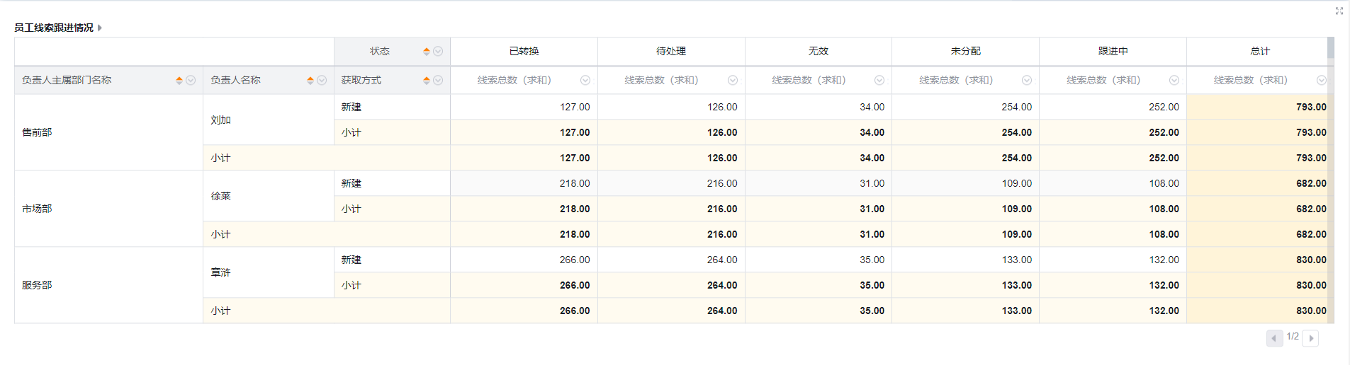
Task: Sort 负责人名称 column
Action: (x=310, y=81)
